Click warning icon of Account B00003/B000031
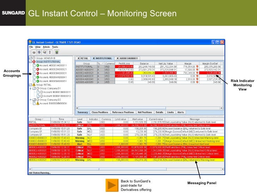This screenshot has width=257, height=193. click(38, 103)
